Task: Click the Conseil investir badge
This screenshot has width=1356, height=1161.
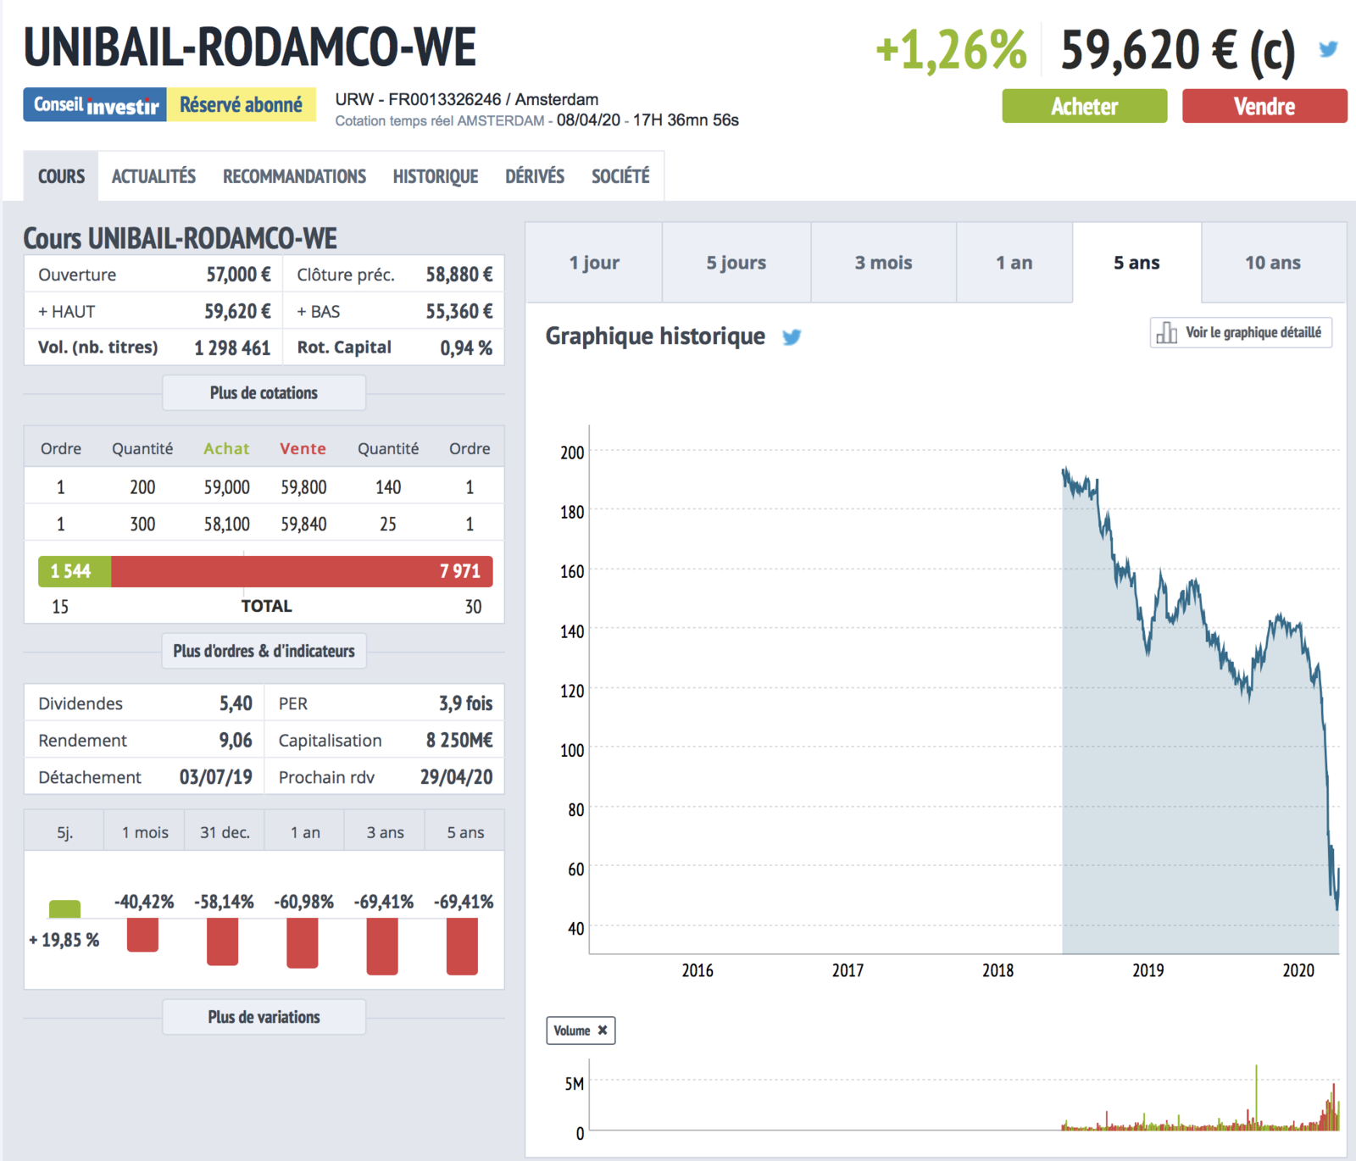Action: (x=95, y=105)
